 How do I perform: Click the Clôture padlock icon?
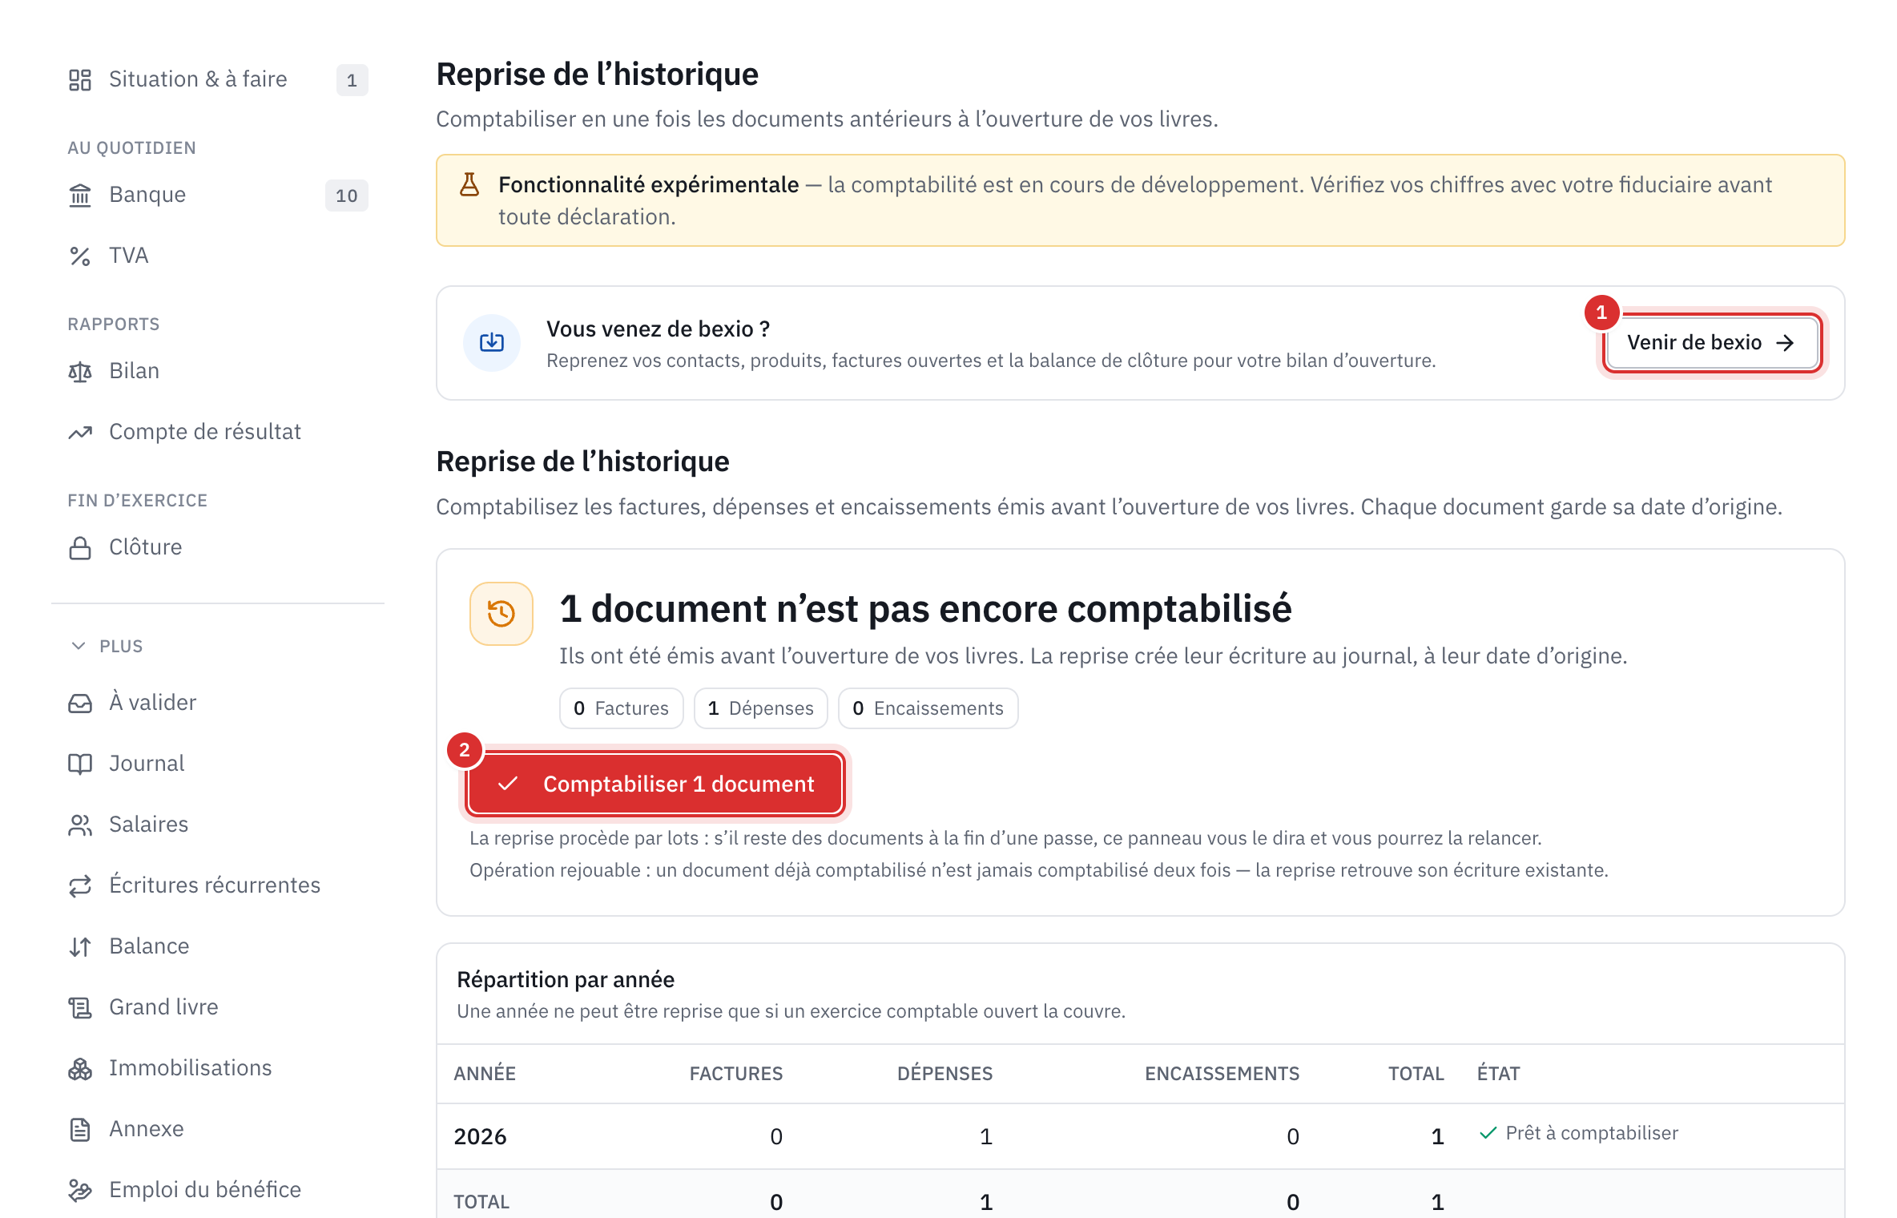point(80,547)
